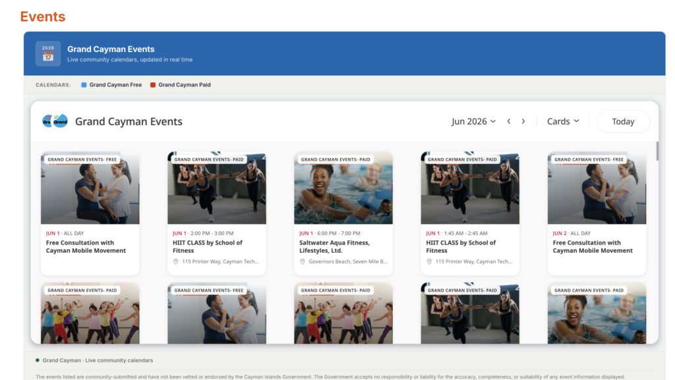Viewport: 675px width, 380px height.
Task: Toggle the Grand Cayman Paid calendar
Action: tap(181, 85)
